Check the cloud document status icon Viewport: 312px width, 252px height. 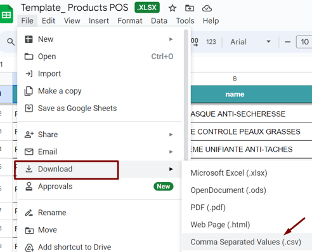pos(207,8)
